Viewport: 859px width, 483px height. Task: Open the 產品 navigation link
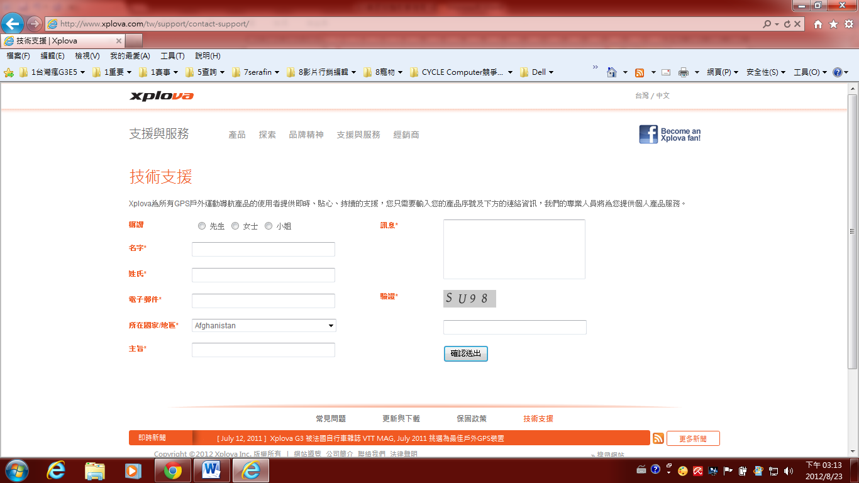click(x=237, y=135)
